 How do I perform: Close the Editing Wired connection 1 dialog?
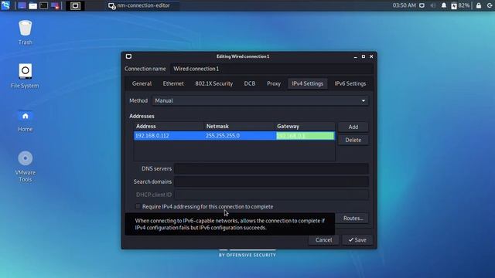click(x=371, y=56)
